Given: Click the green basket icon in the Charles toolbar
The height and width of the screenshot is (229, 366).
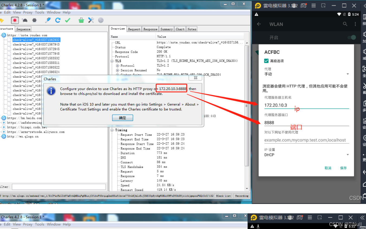Looking at the screenshot, I should 81,20.
